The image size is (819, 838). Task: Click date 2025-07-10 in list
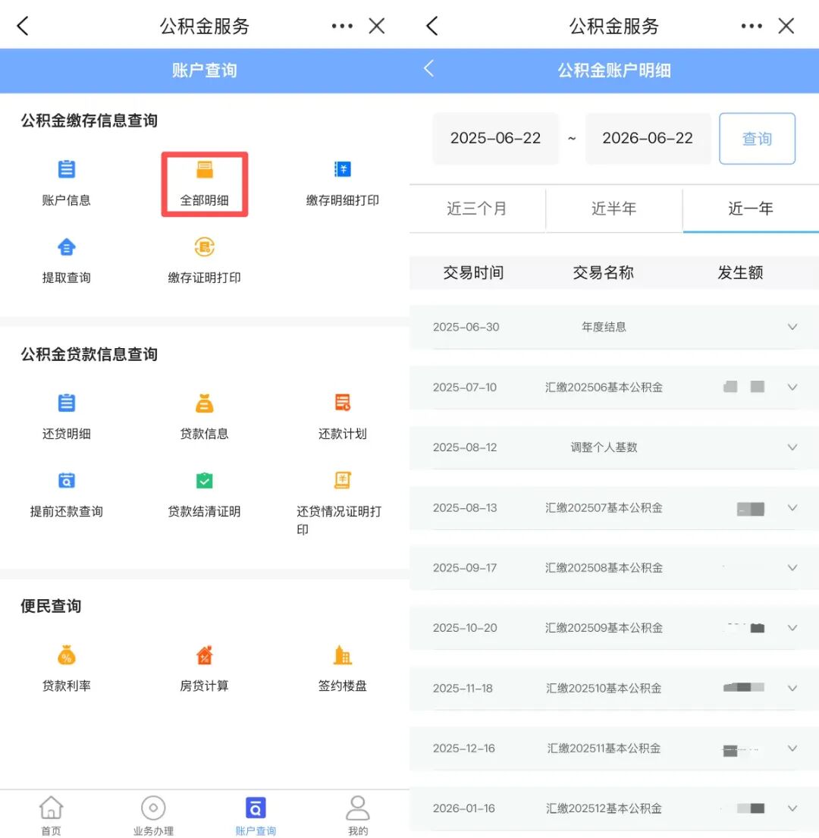(x=465, y=387)
